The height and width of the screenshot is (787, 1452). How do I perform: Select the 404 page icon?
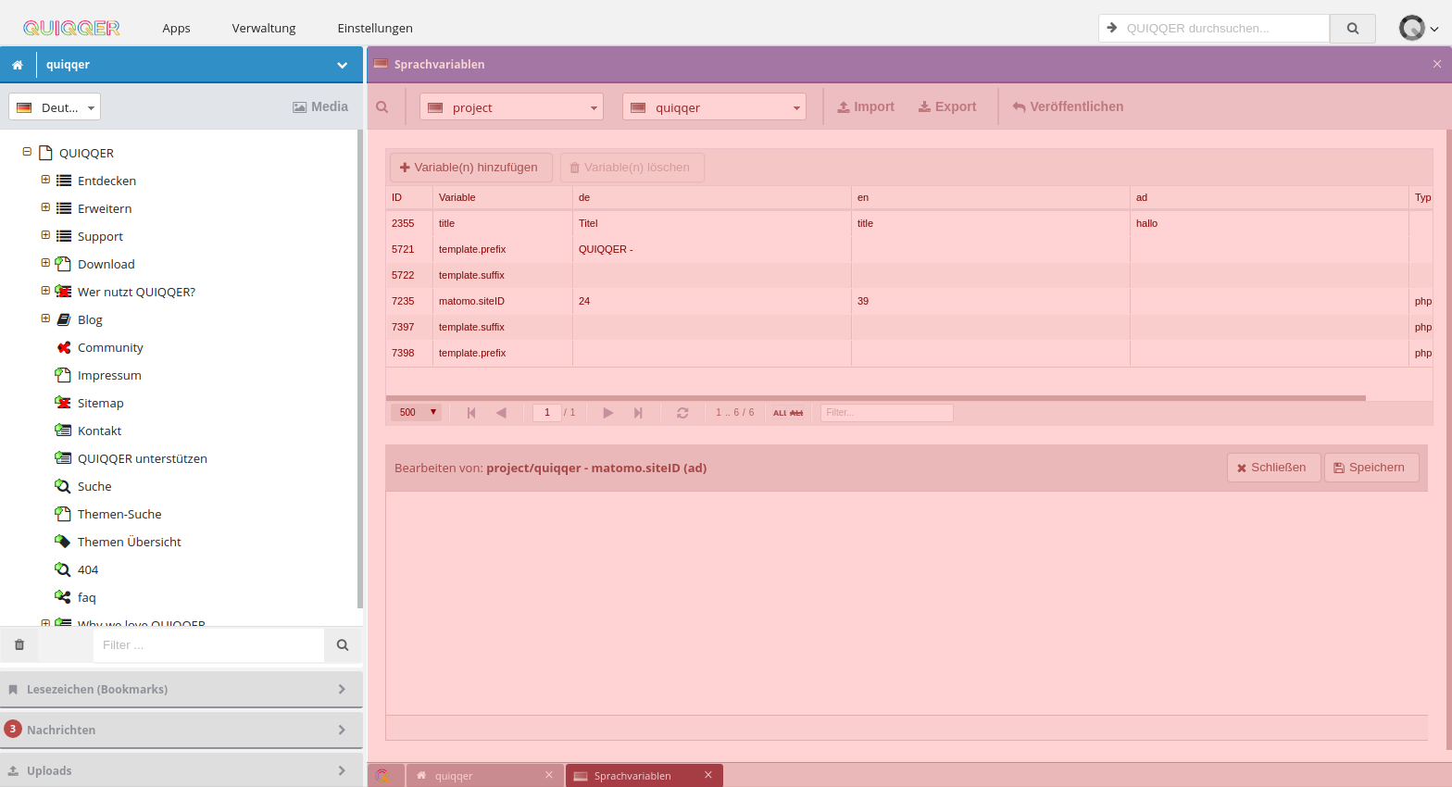(63, 569)
